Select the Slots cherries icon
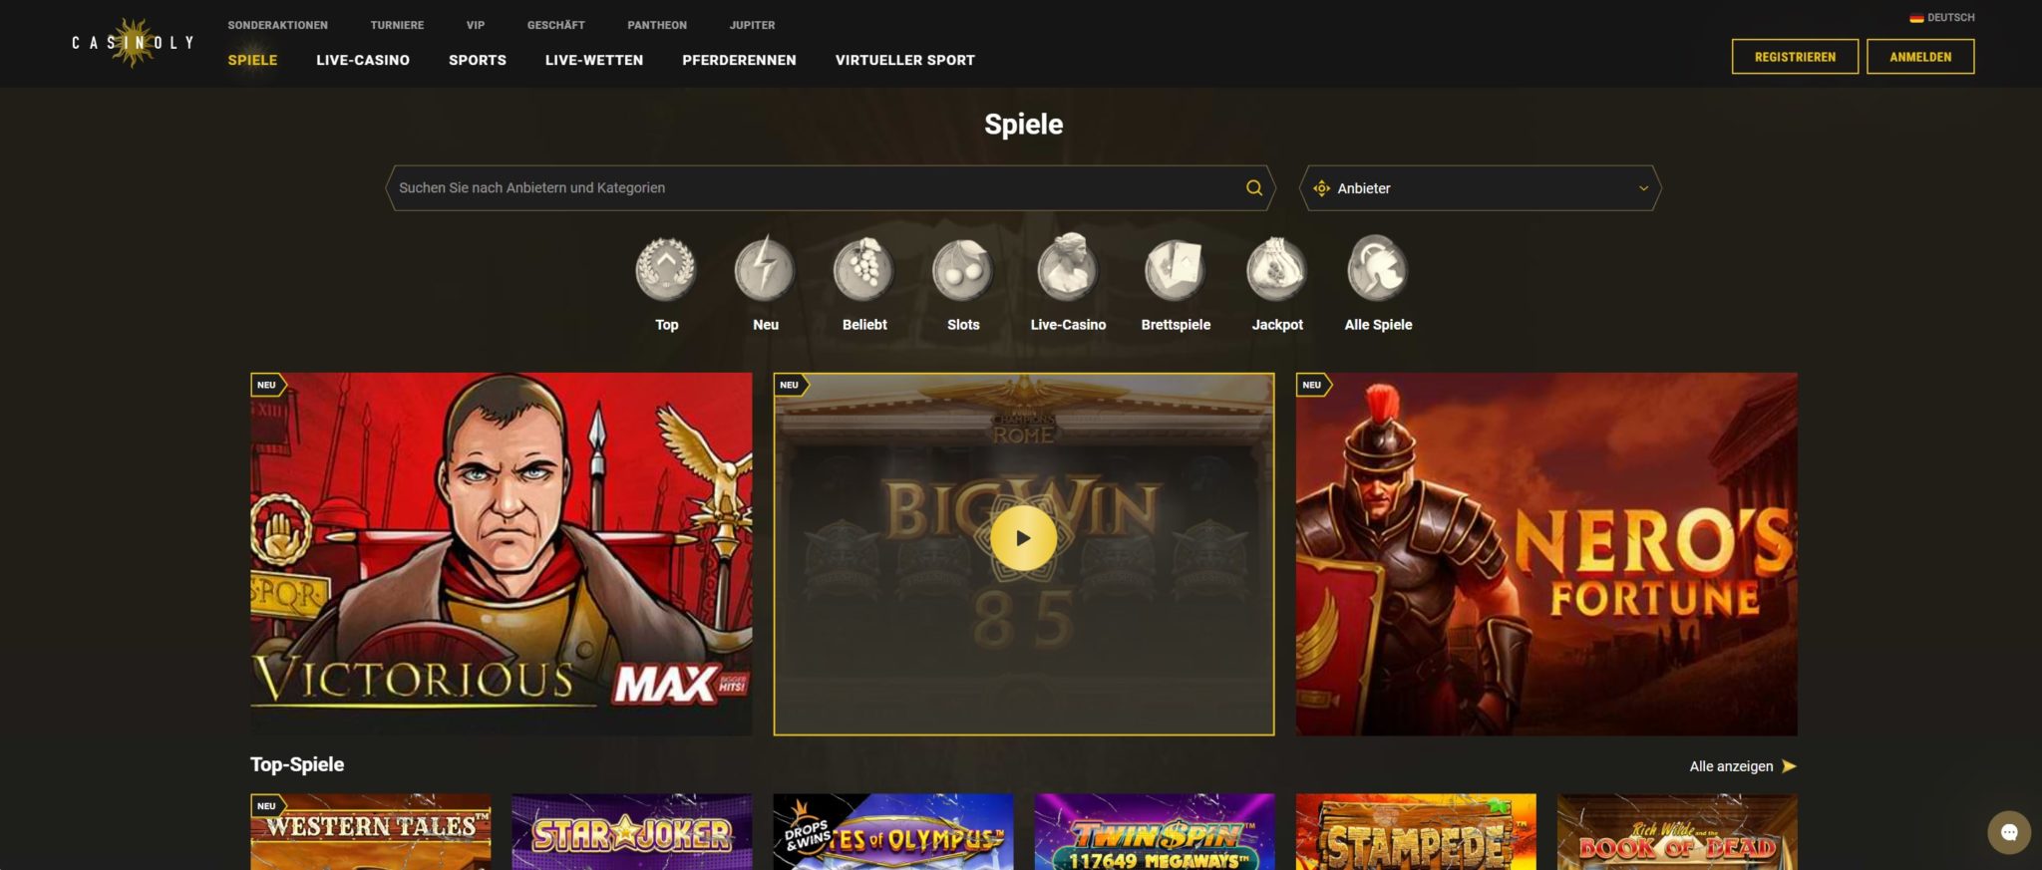Image resolution: width=2042 pixels, height=870 pixels. click(962, 269)
